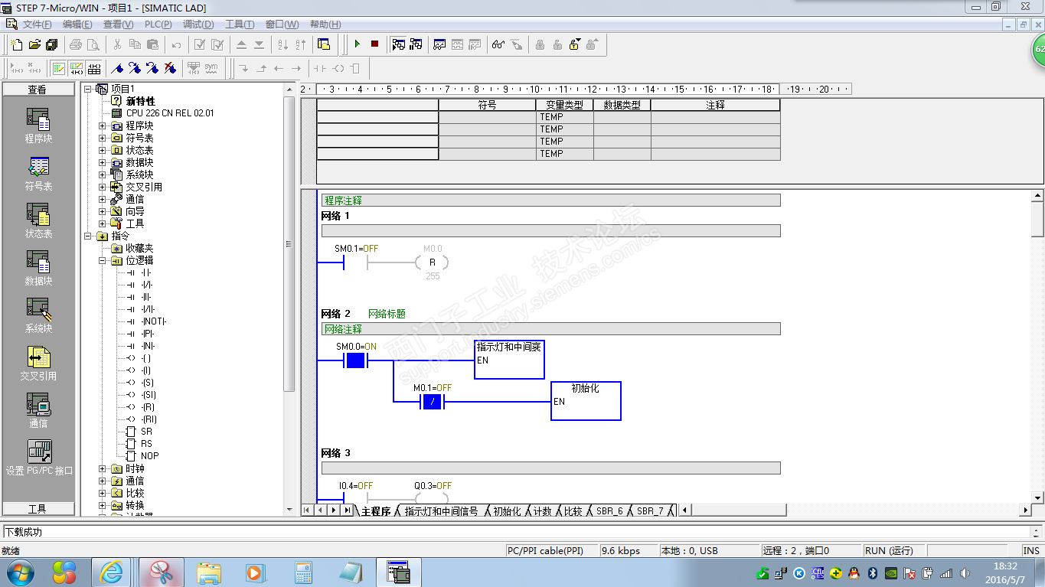Click the glasses status chart read icon
Viewport: 1045px width, 587px height.
[498, 44]
